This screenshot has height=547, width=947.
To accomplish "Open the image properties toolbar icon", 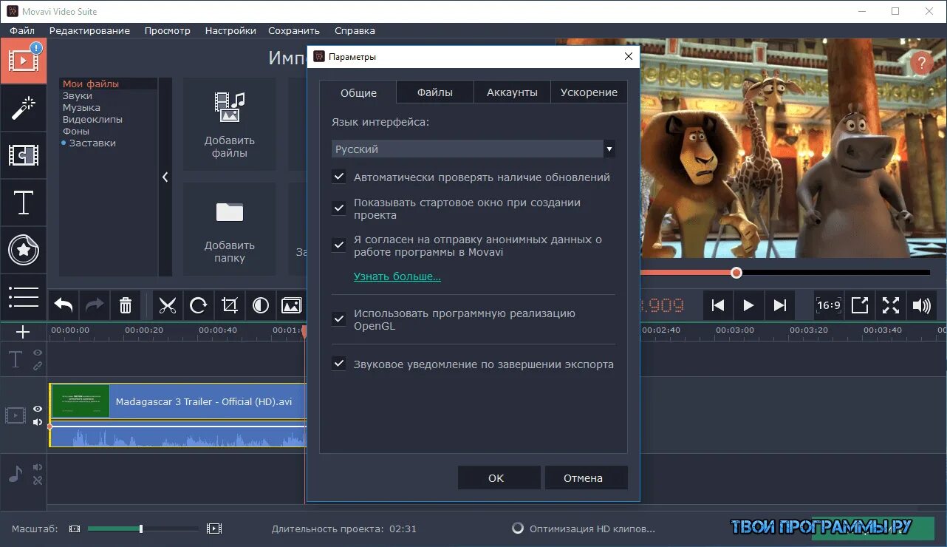I will tap(292, 305).
